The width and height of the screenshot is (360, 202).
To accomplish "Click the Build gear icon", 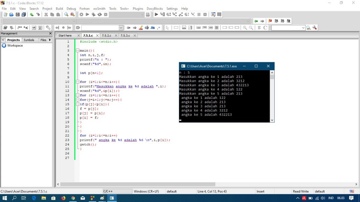I will [x=81, y=14].
